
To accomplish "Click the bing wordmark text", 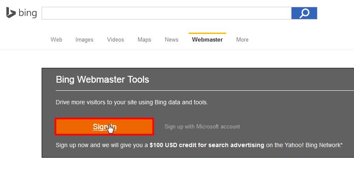I will (x=28, y=13).
